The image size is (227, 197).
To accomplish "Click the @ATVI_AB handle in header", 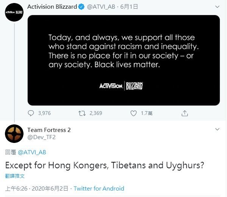I will click(101, 7).
